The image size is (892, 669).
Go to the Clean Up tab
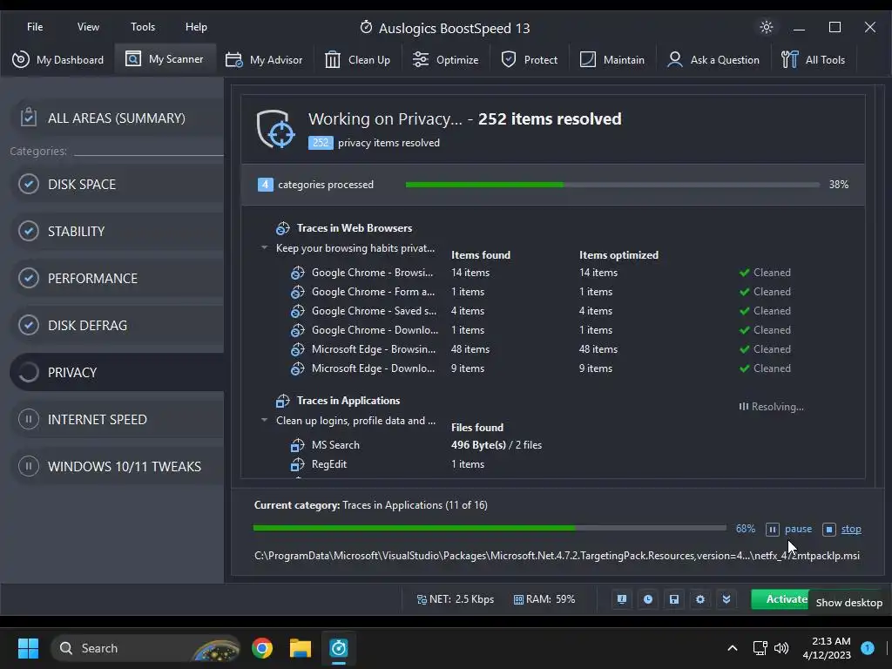(x=357, y=60)
